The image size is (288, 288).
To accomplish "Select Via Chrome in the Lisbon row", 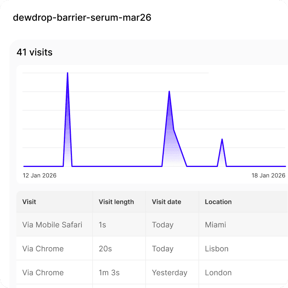I will coord(43,249).
